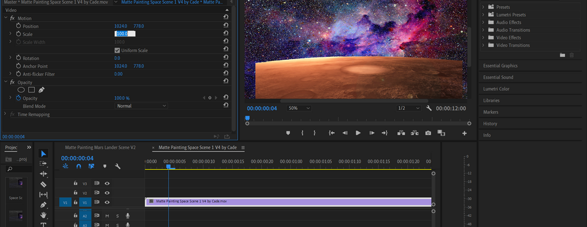Activate the Hand tool
The width and height of the screenshot is (587, 227).
(x=43, y=215)
